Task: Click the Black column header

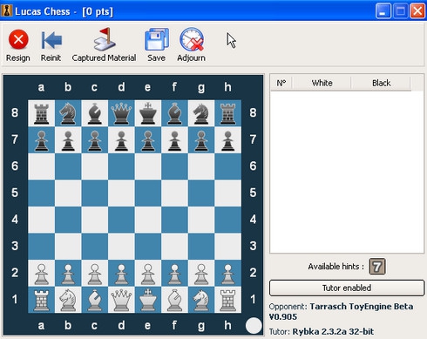Action: tap(381, 83)
